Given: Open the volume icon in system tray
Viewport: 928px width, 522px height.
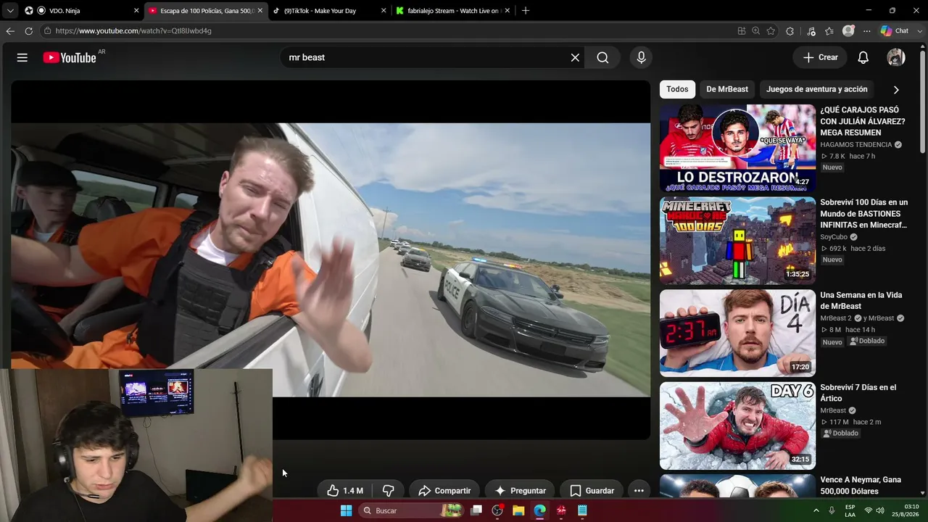Looking at the screenshot, I should tap(880, 510).
